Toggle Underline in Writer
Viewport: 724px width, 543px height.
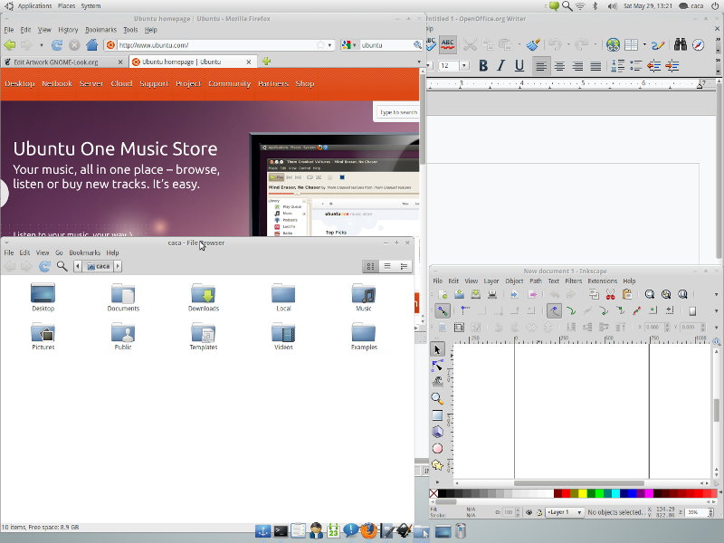tap(519, 66)
